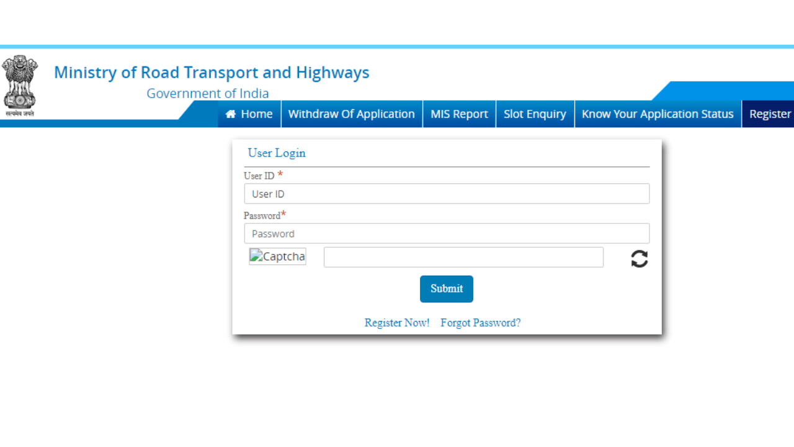Click the broken Captcha image placeholder
The image size is (794, 447).
277,256
